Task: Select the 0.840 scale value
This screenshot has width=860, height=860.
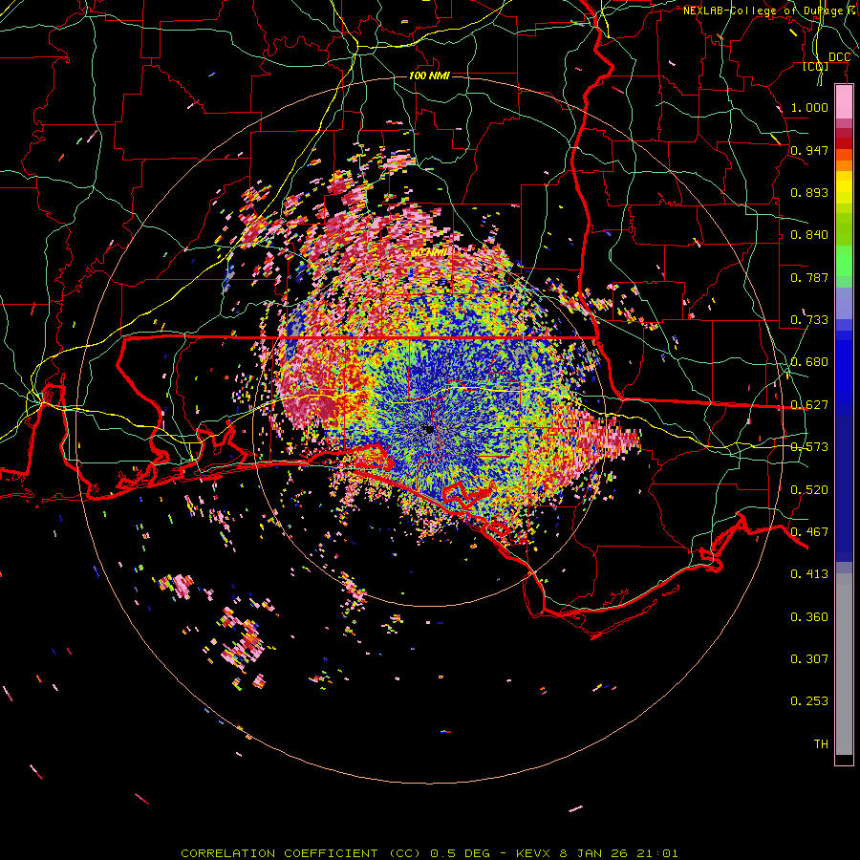Action: coord(809,235)
